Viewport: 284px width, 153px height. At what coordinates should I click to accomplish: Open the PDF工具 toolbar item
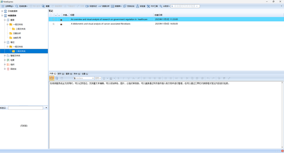pos(152,6)
